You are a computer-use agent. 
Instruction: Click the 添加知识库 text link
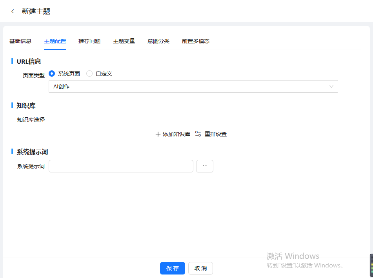coord(176,134)
